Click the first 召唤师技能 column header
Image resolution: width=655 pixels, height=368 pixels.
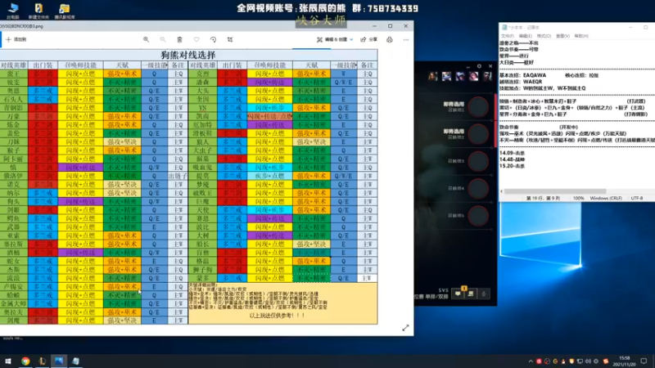click(x=80, y=65)
